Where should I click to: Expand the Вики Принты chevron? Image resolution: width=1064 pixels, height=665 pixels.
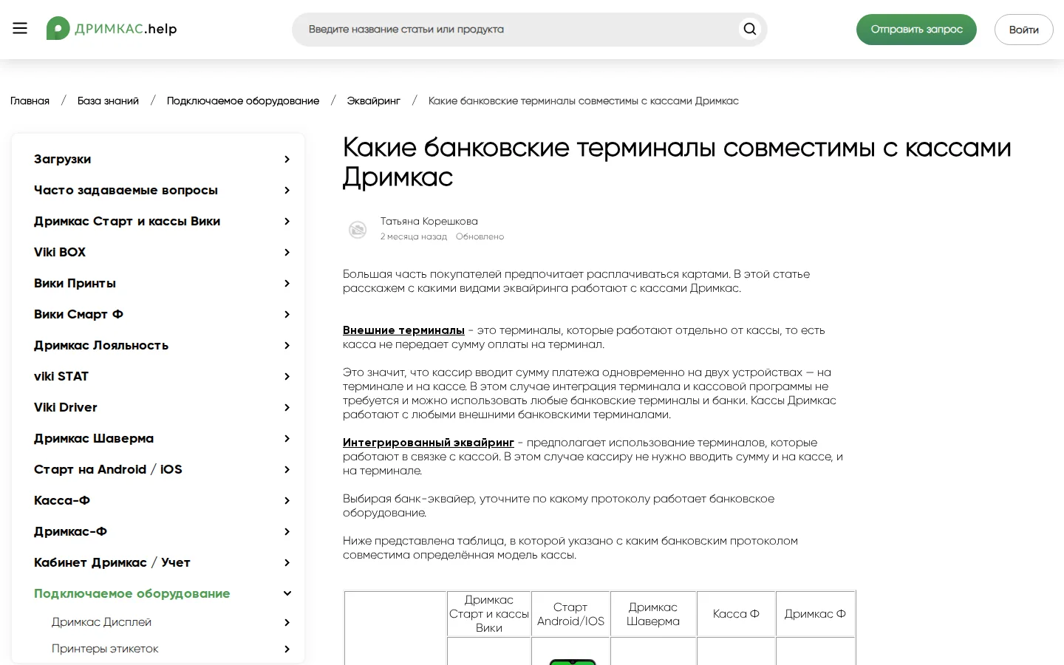(287, 284)
